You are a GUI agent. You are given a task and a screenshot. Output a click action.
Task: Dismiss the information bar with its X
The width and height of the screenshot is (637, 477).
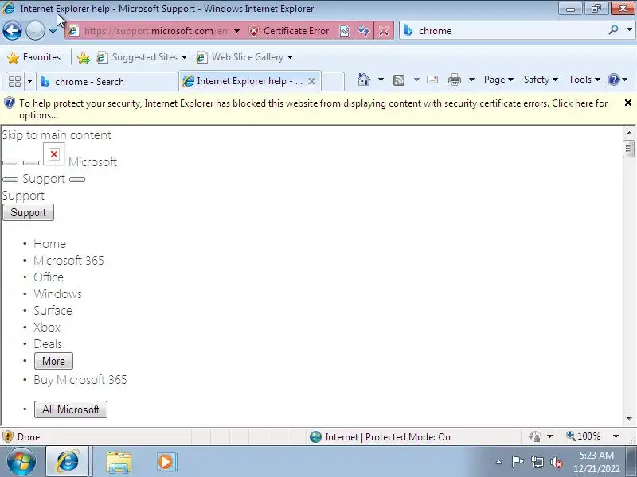627,103
